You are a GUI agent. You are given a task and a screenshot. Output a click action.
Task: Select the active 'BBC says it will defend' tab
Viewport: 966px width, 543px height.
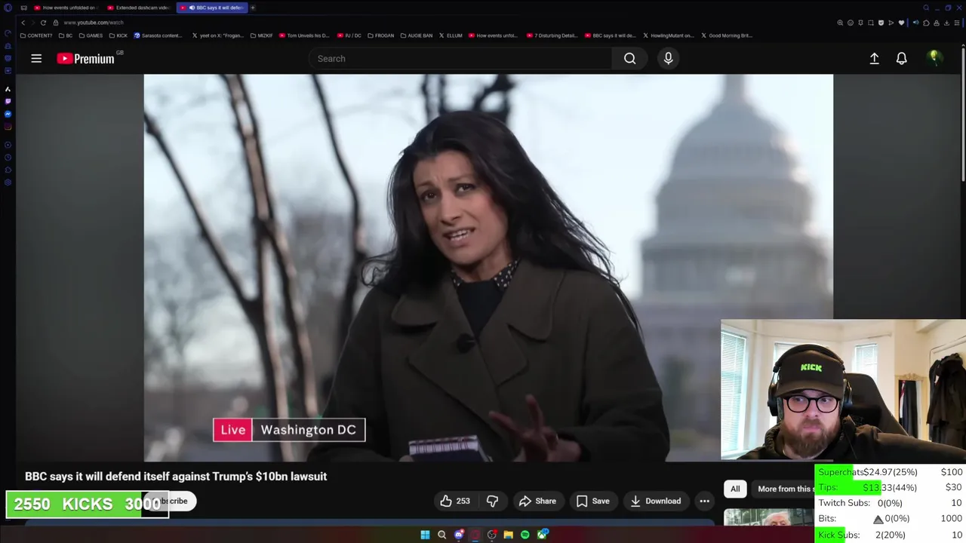point(211,8)
